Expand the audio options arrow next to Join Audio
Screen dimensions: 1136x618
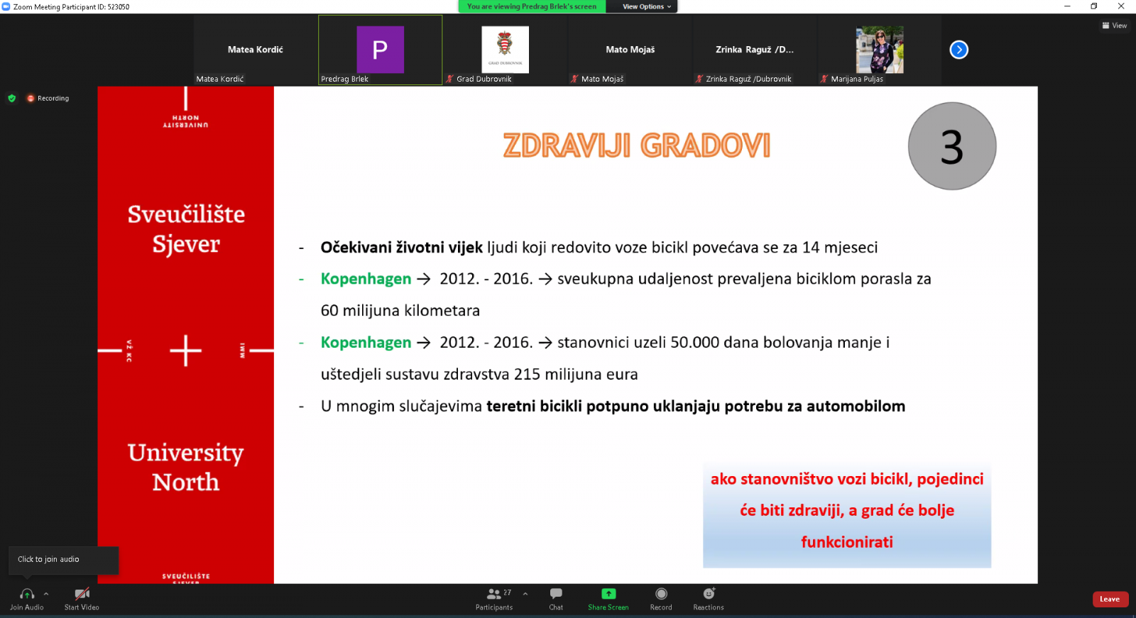pyautogui.click(x=46, y=594)
